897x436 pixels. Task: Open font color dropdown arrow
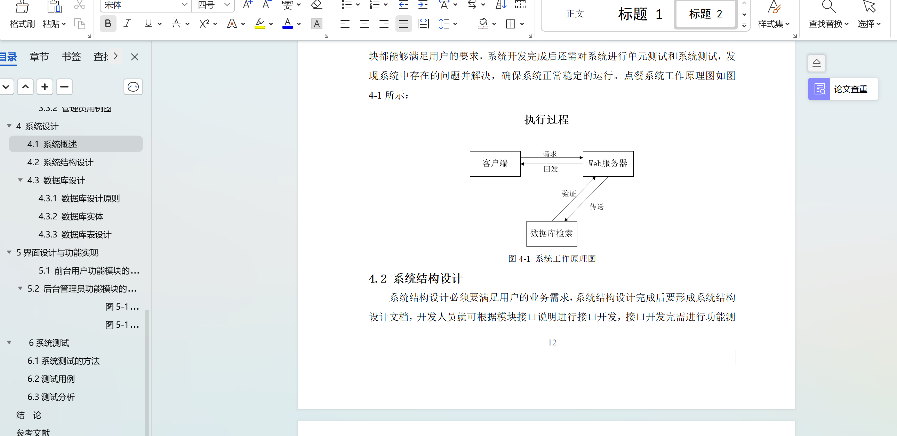[x=299, y=24]
